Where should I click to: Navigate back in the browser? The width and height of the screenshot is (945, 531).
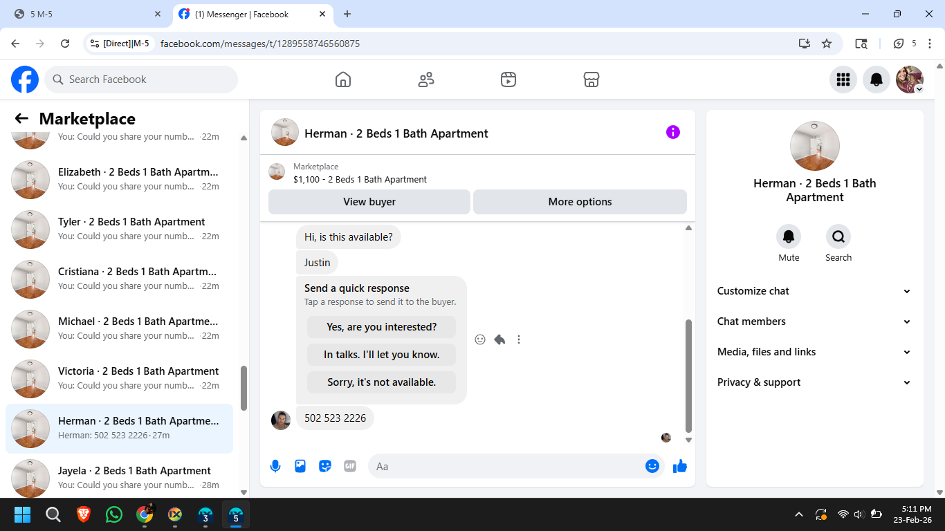(x=15, y=44)
